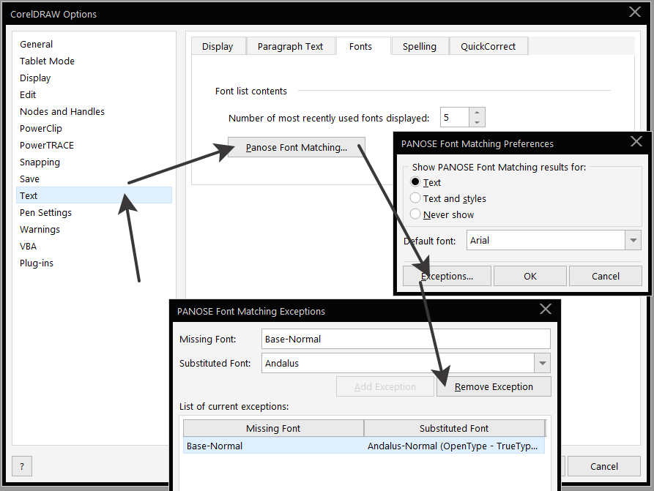This screenshot has width=654, height=491.
Task: Increase number of recently used fonts
Action: [x=477, y=113]
